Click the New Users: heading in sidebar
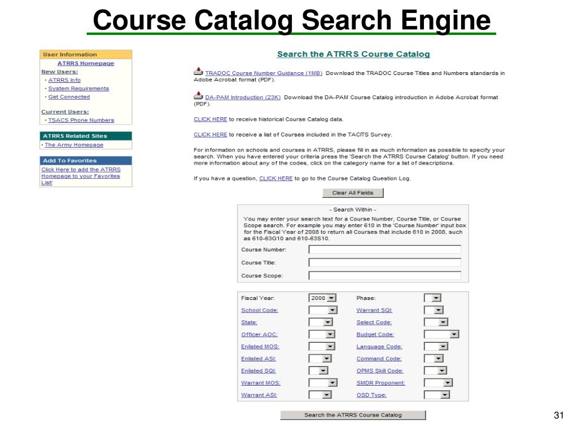This screenshot has height=433, width=578. [59, 72]
